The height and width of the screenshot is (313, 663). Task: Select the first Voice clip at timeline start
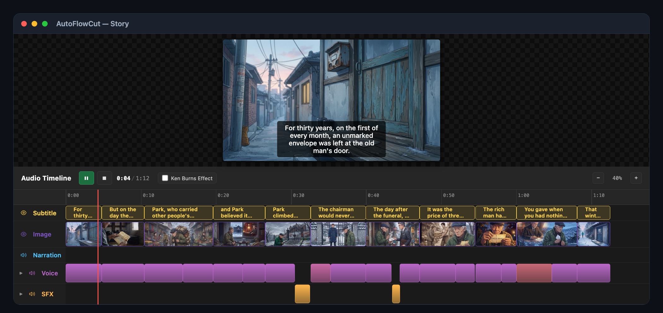click(84, 273)
